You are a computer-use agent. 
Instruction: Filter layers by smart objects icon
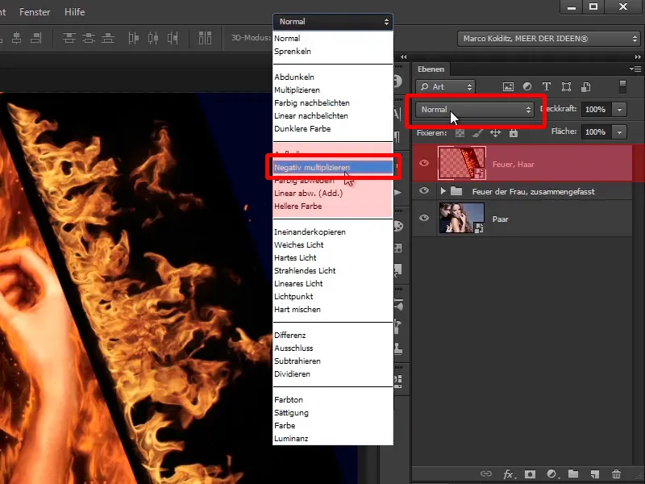586,87
